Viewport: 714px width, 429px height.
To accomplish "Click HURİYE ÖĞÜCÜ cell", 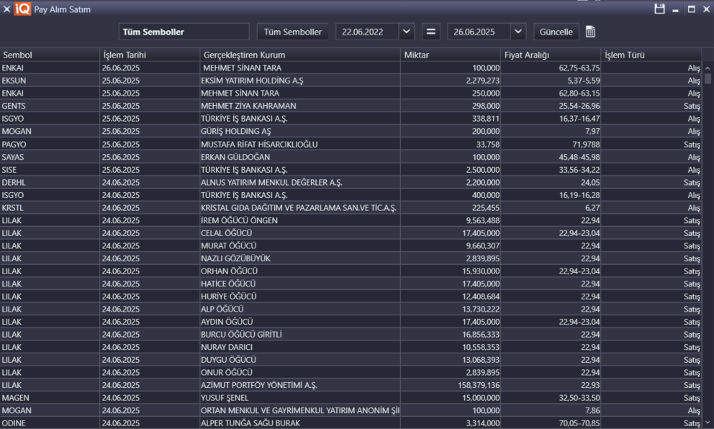I will [x=300, y=297].
